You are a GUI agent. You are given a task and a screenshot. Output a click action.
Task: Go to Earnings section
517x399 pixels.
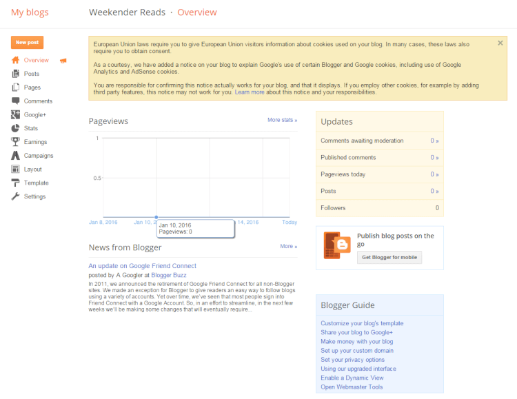point(36,142)
